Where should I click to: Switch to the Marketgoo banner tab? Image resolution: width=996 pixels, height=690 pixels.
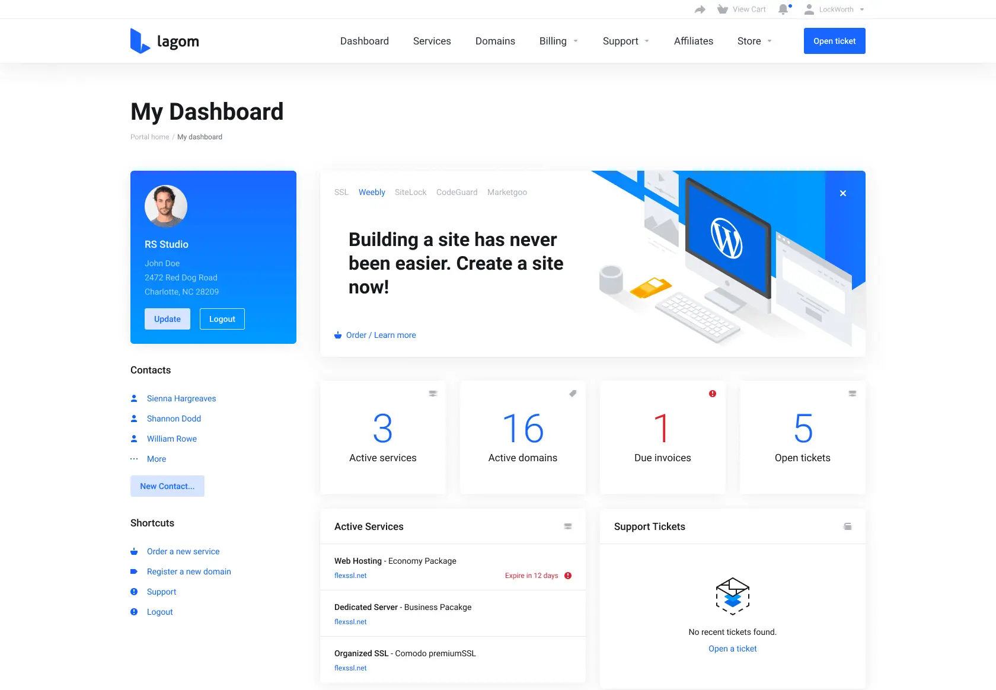coord(507,192)
